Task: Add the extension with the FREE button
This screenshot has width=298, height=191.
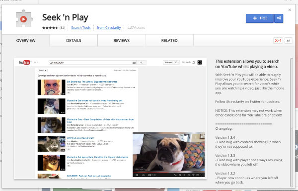Action: pos(260,18)
